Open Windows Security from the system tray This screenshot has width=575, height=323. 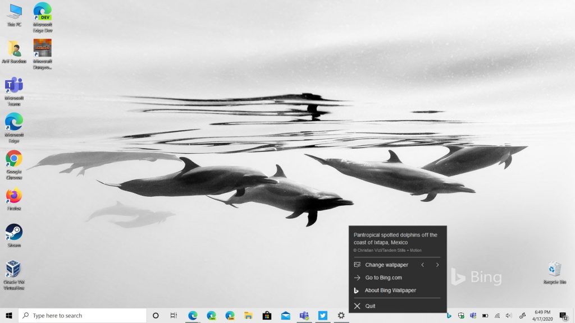point(461,316)
